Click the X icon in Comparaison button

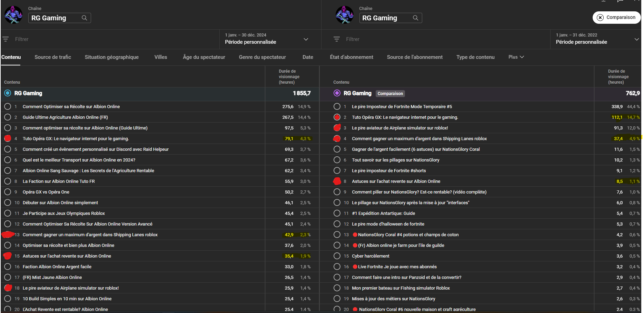pos(600,18)
